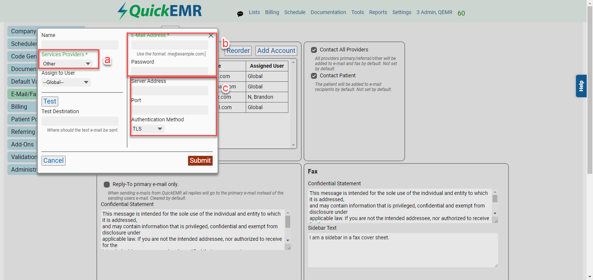Select the Company sidebar tab
The image size is (593, 280).
pos(23,31)
